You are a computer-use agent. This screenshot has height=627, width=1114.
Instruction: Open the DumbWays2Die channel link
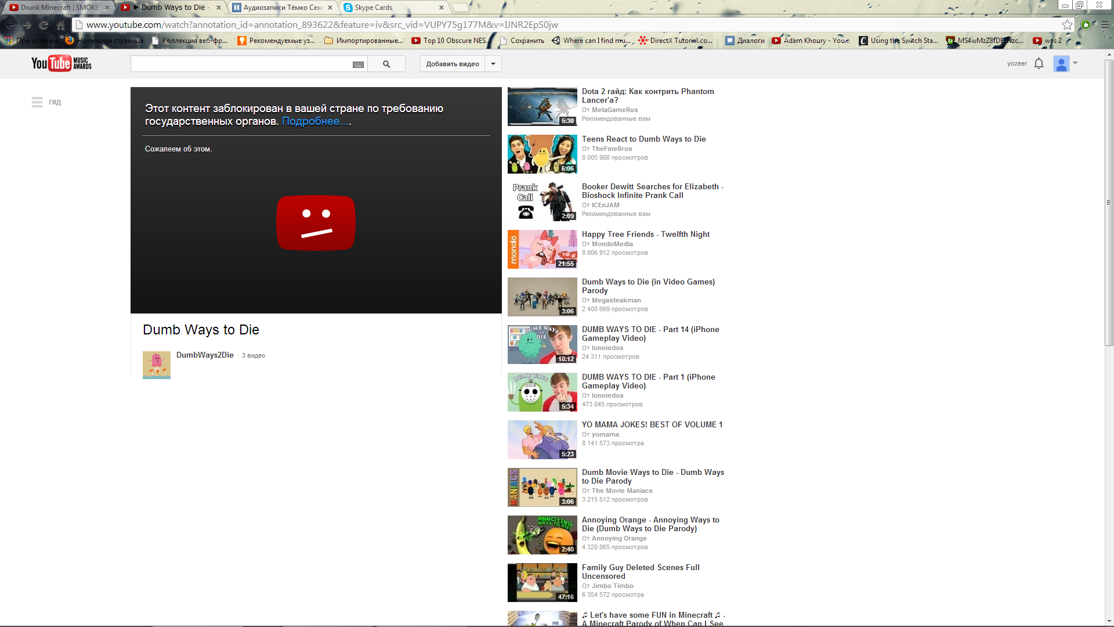205,355
